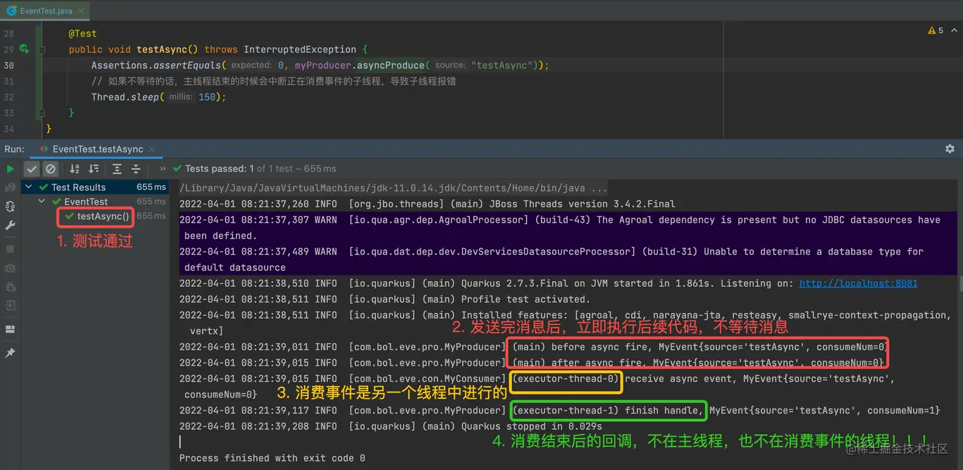Click the run test gutter icon beside testAsync
Image resolution: width=963 pixels, height=470 pixels.
pos(24,49)
